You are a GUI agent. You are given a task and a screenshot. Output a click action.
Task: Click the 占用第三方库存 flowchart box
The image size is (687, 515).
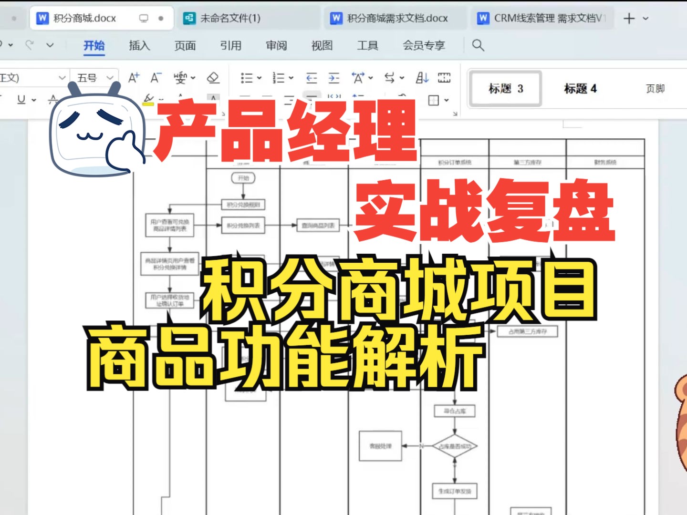pyautogui.click(x=528, y=331)
